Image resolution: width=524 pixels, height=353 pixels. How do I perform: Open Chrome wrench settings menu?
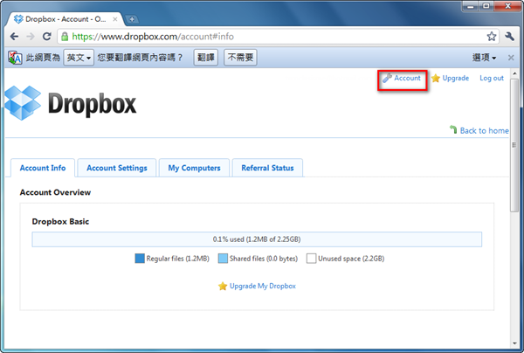coord(510,37)
